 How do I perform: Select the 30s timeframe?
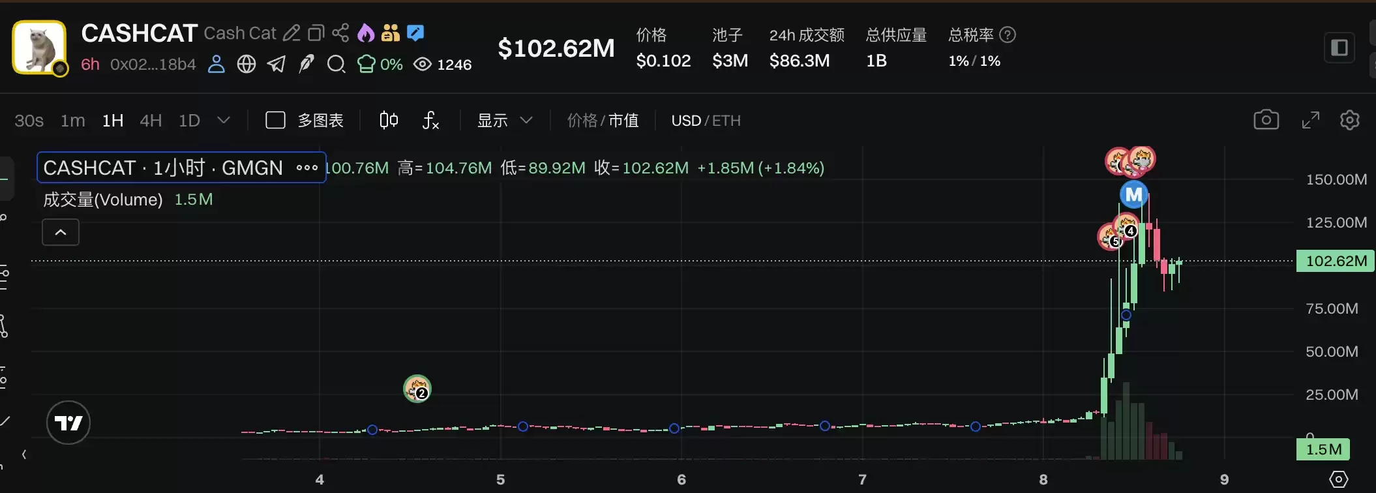(x=29, y=121)
